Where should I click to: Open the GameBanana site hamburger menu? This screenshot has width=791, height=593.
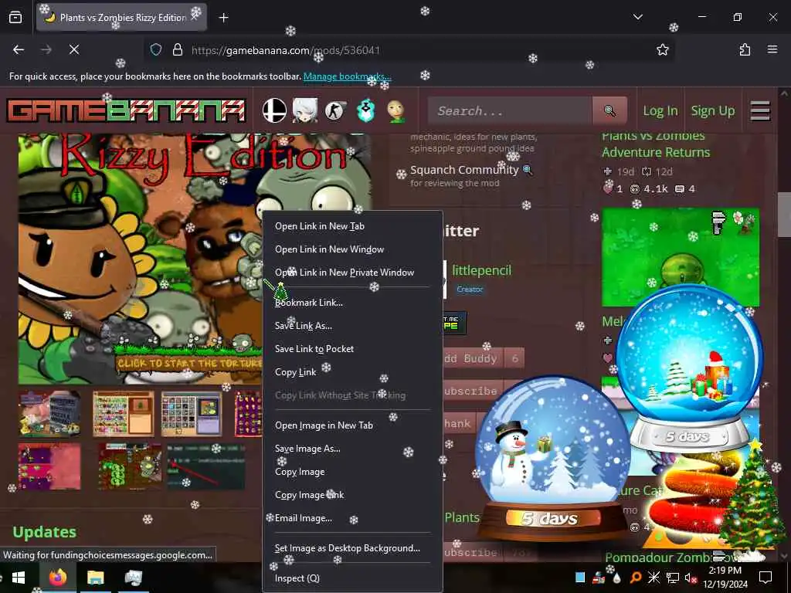(x=760, y=111)
